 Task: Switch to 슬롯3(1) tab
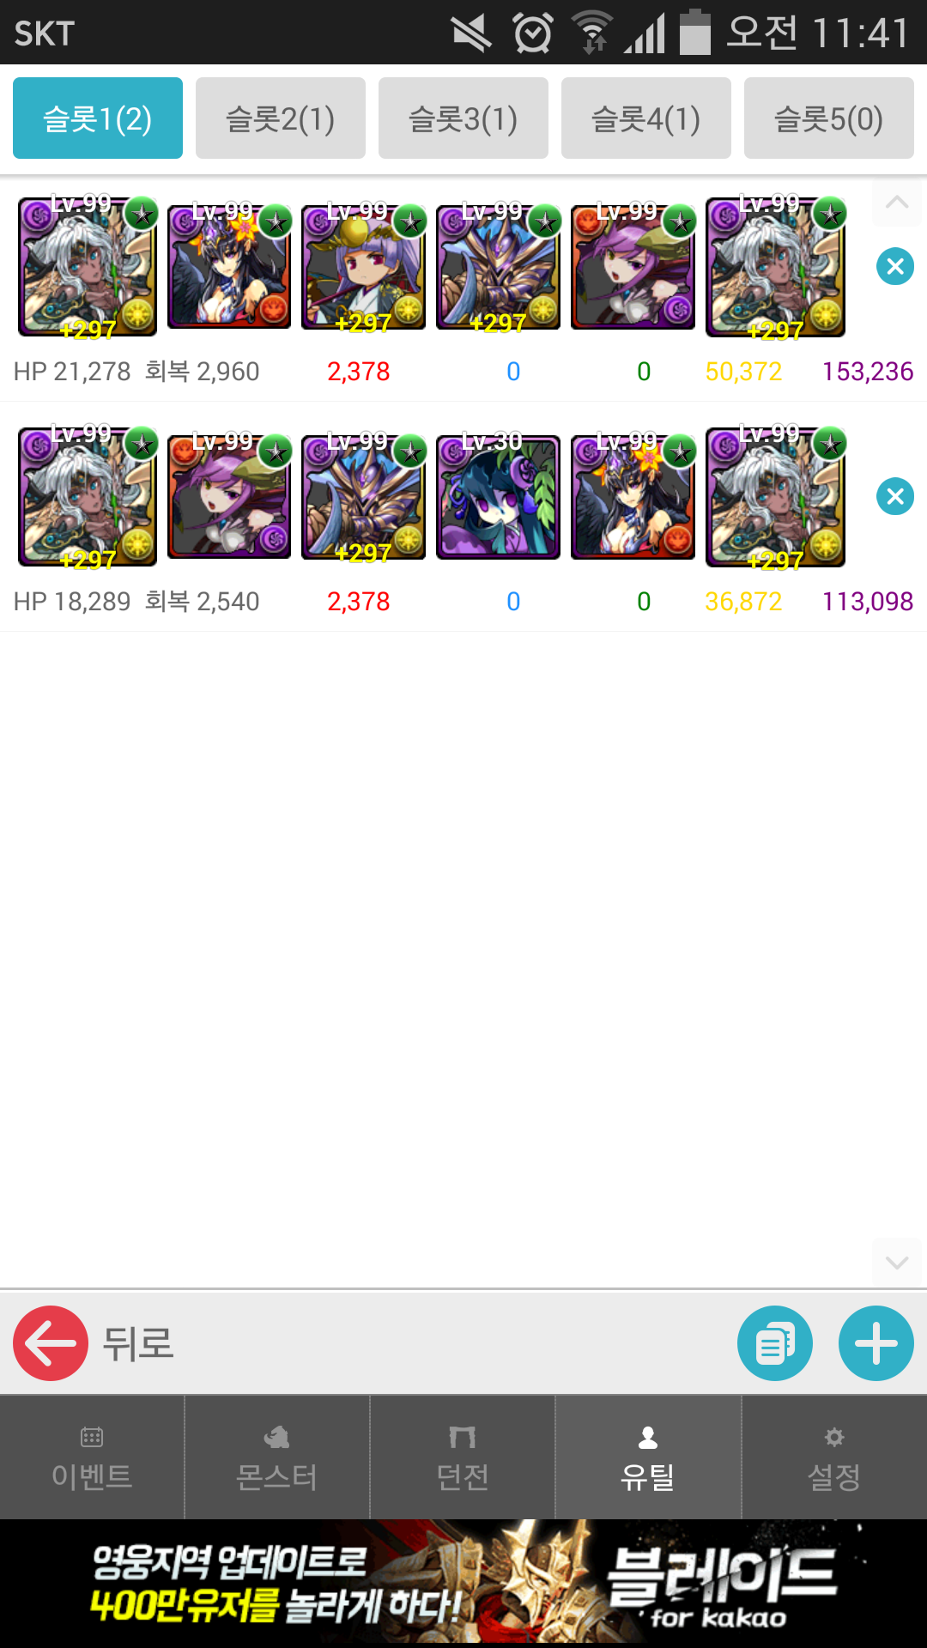coord(463,118)
